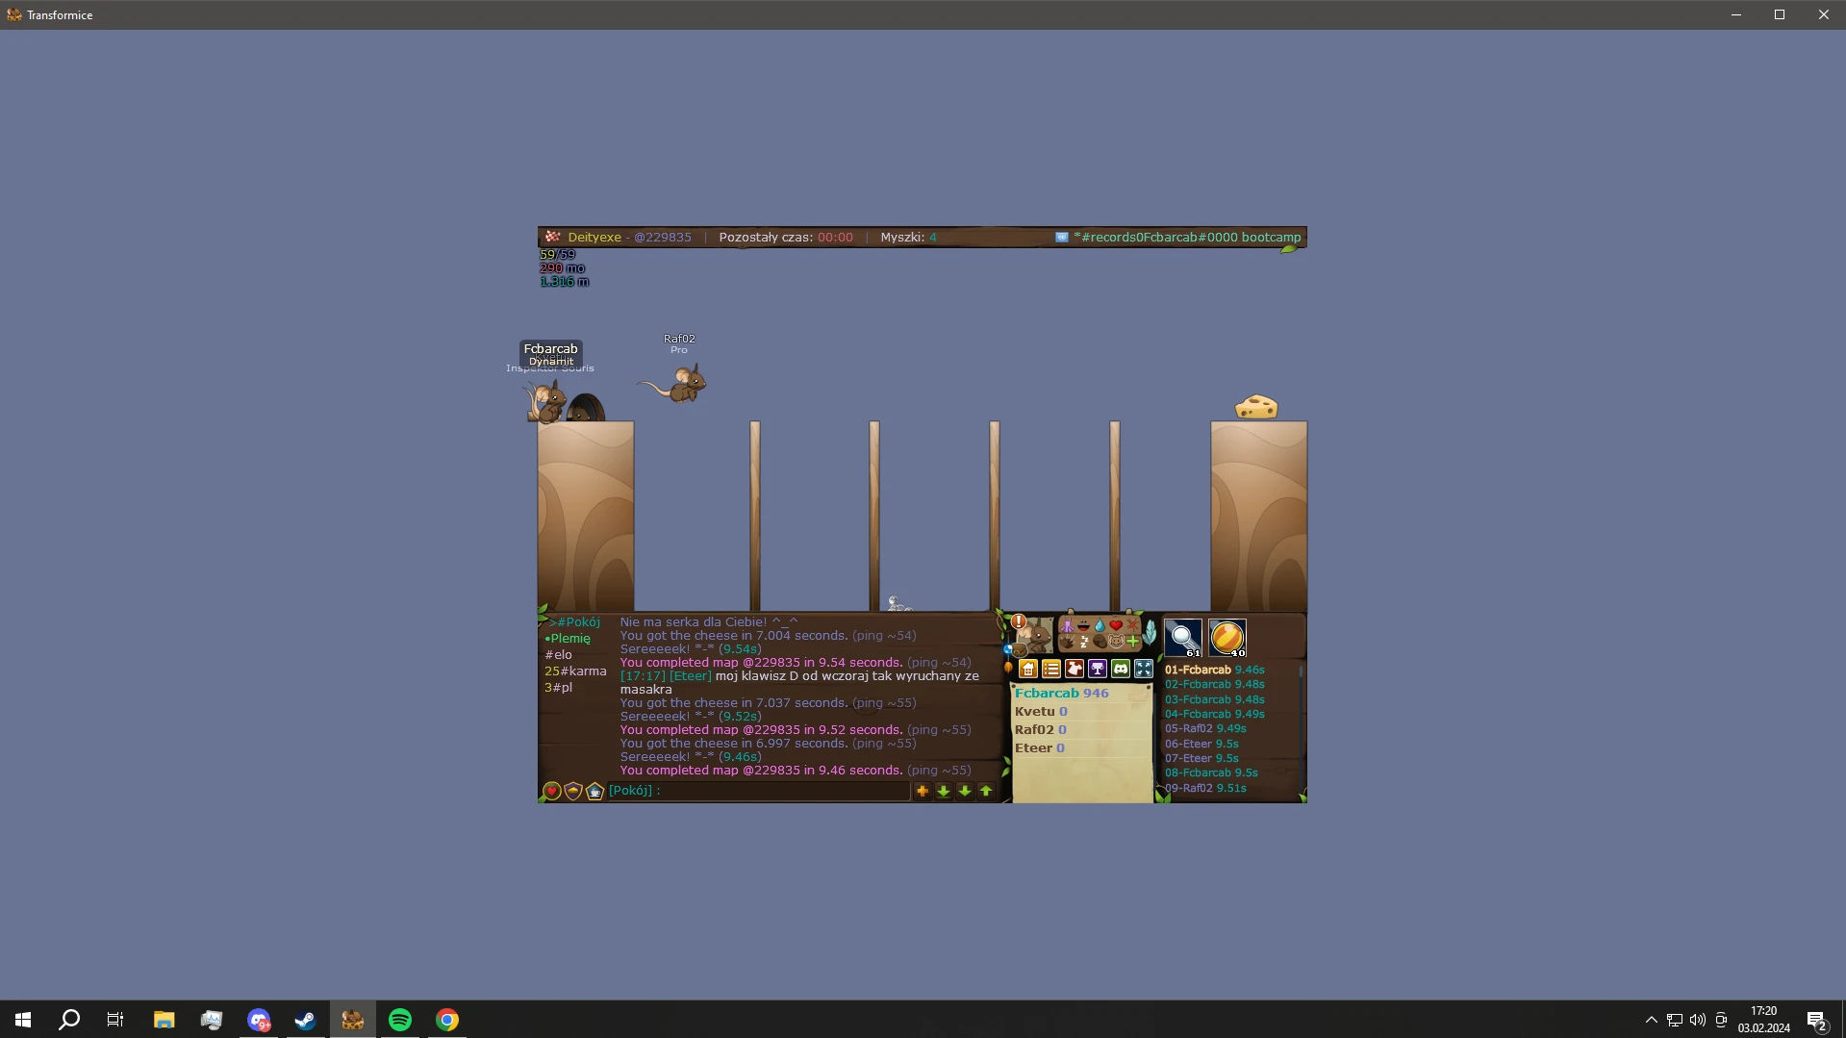Open the mouse profile avatar
Image resolution: width=1846 pixels, height=1038 pixels.
(x=1035, y=637)
